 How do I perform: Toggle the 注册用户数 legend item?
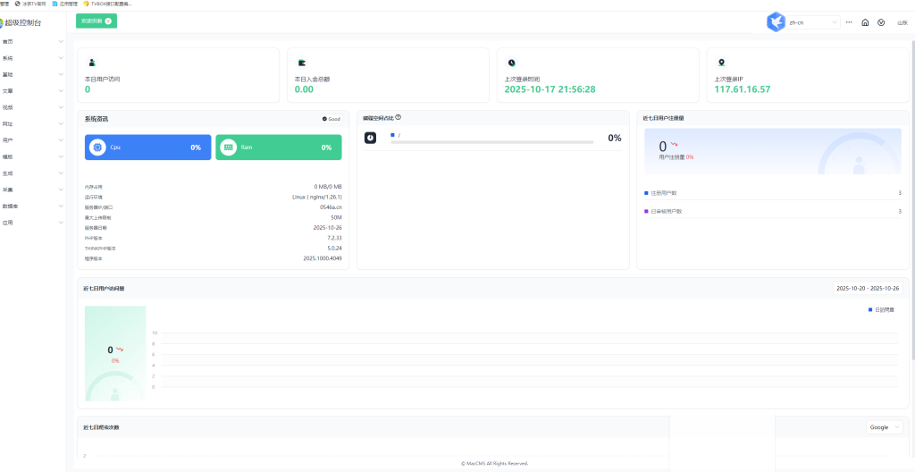click(x=663, y=192)
